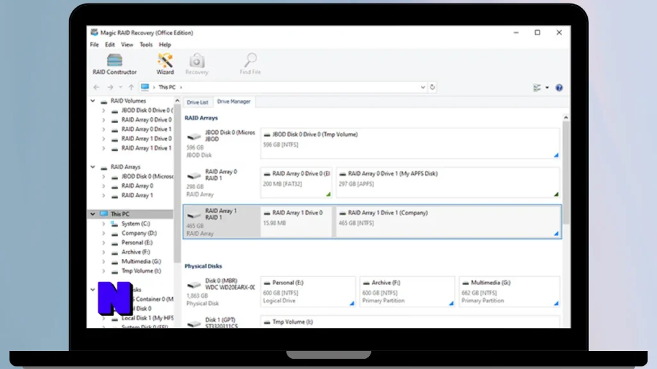
Task: Select Company (D:) in the tree
Action: [x=139, y=233]
